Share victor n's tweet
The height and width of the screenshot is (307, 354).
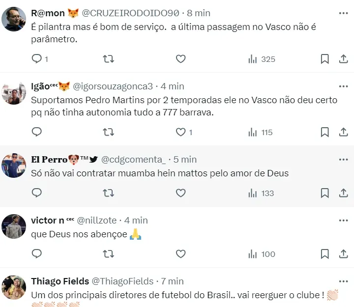pos(343,254)
